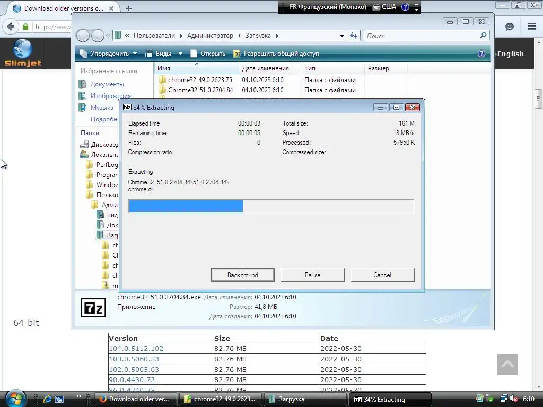Switch to 34% Extracting taskbar button
Image resolution: width=543 pixels, height=407 pixels.
(390, 399)
